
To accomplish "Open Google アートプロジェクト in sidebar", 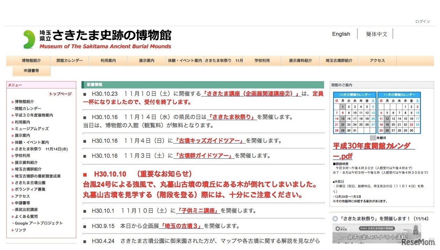I will (x=38, y=223).
